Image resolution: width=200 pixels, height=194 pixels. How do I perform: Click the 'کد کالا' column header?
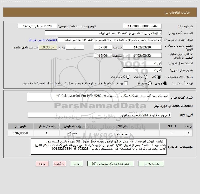(x=172, y=126)
